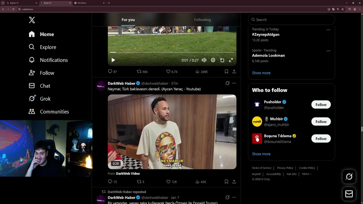Open the Privacy Policy link
The image size is (363, 204).
click(x=285, y=168)
